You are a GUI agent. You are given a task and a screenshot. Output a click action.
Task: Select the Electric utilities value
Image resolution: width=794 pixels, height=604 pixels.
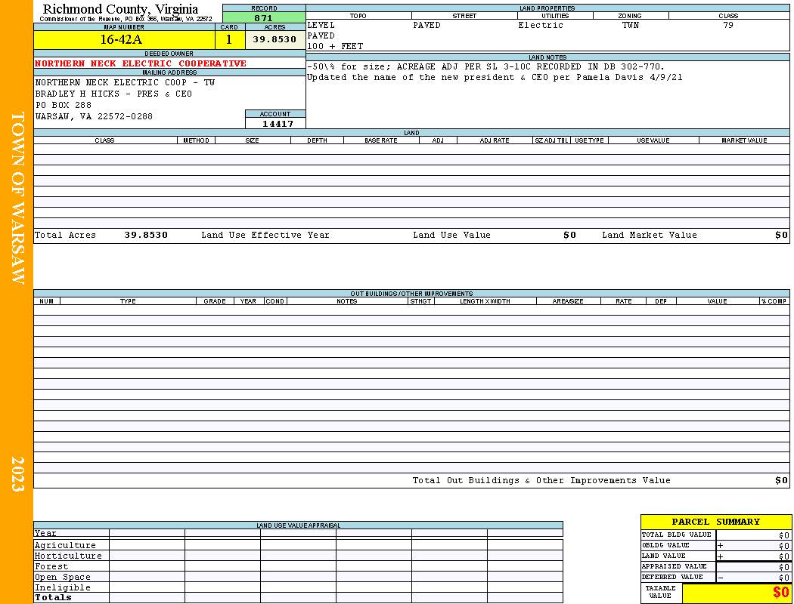[541, 25]
